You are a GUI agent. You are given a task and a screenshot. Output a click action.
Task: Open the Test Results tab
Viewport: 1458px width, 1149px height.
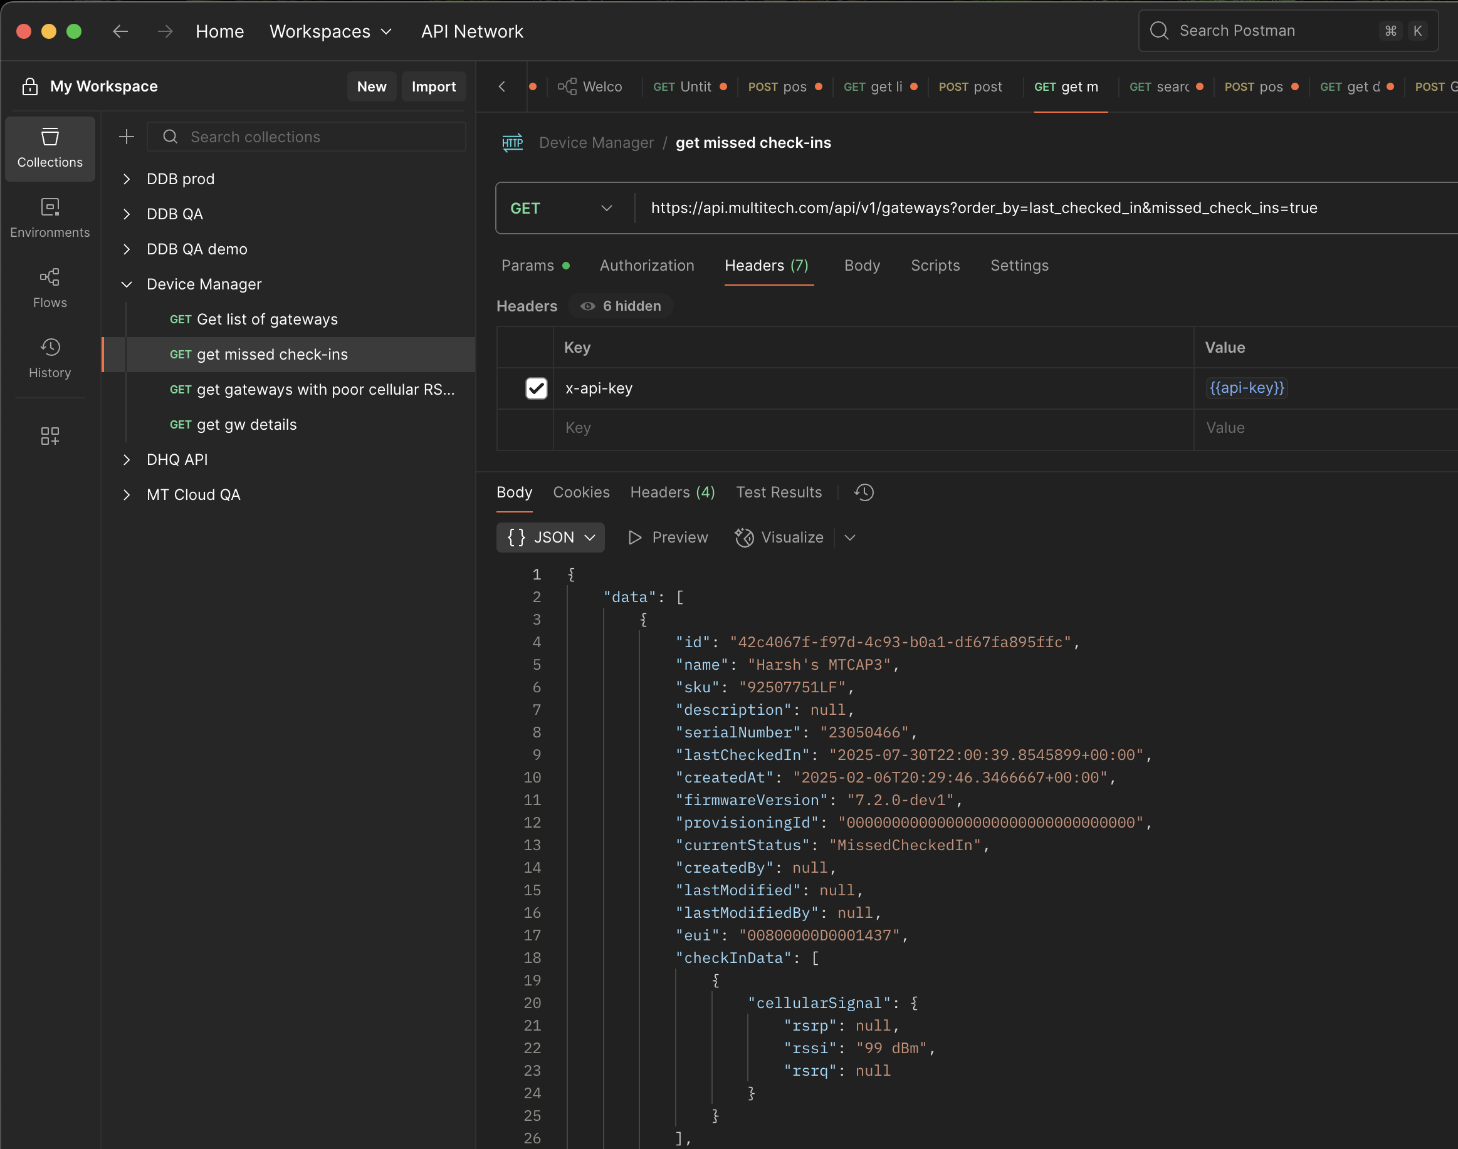click(x=779, y=492)
